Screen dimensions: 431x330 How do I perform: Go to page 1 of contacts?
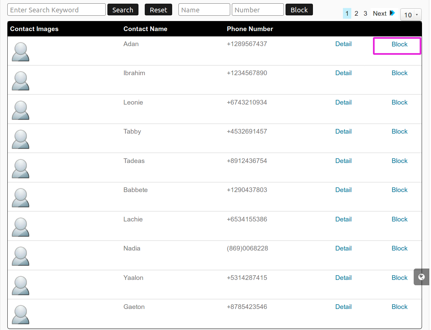[347, 13]
